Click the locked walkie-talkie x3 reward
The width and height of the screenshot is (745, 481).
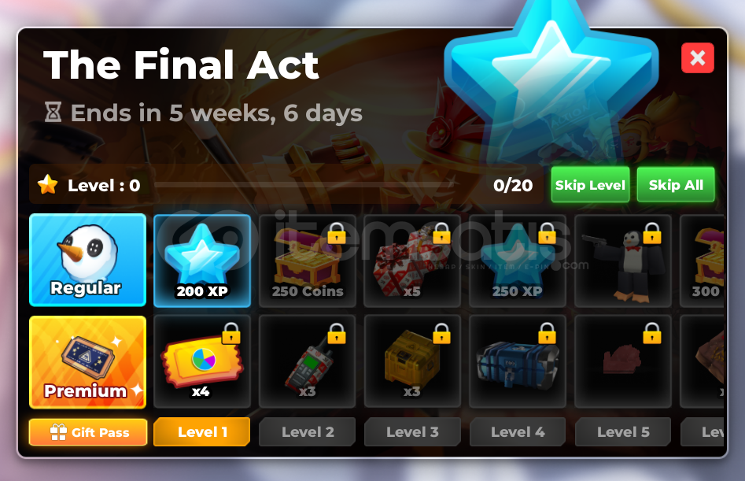[308, 361]
